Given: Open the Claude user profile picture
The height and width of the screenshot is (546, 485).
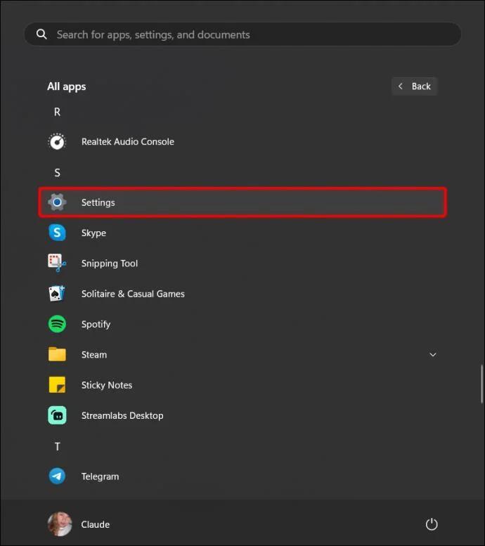Looking at the screenshot, I should coord(60,524).
